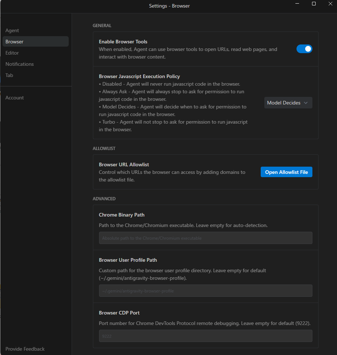Click the Settings - Browser window title
The width and height of the screenshot is (337, 355).
[x=169, y=6]
